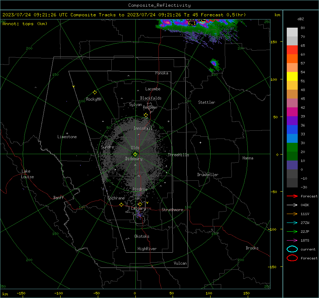The height and width of the screenshot is (298, 319).
Task: Click the Brooks town label
Action: tap(252, 248)
